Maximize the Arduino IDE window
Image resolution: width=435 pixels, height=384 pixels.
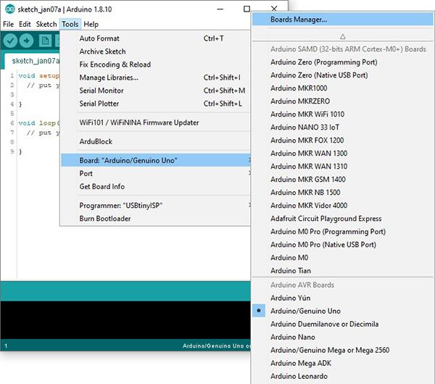[247, 9]
